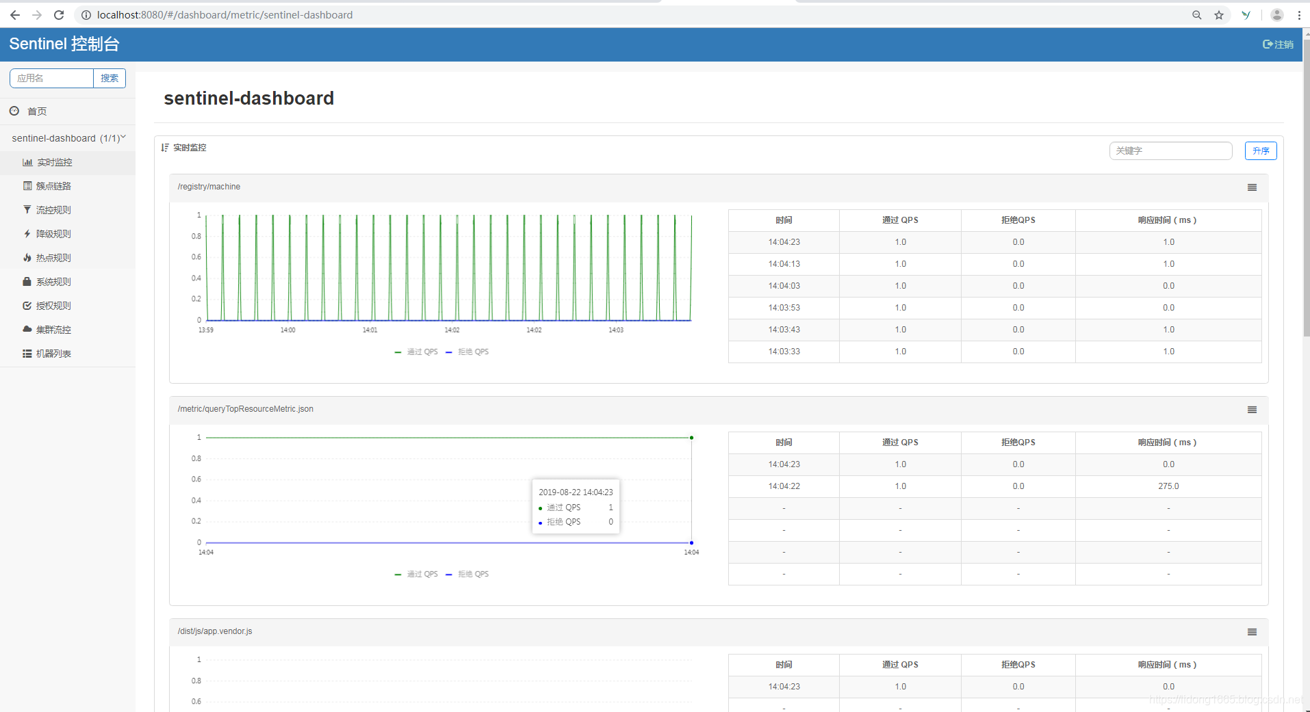The width and height of the screenshot is (1310, 712).
Task: Click the /registry/machine panel title
Action: point(209,187)
